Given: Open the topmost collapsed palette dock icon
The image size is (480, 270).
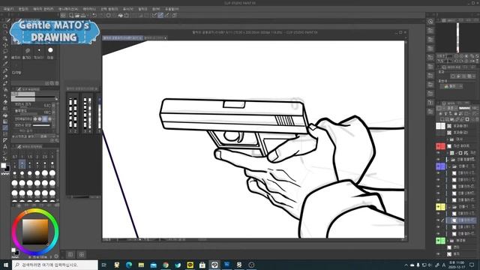Looking at the screenshot, I should point(430,22).
